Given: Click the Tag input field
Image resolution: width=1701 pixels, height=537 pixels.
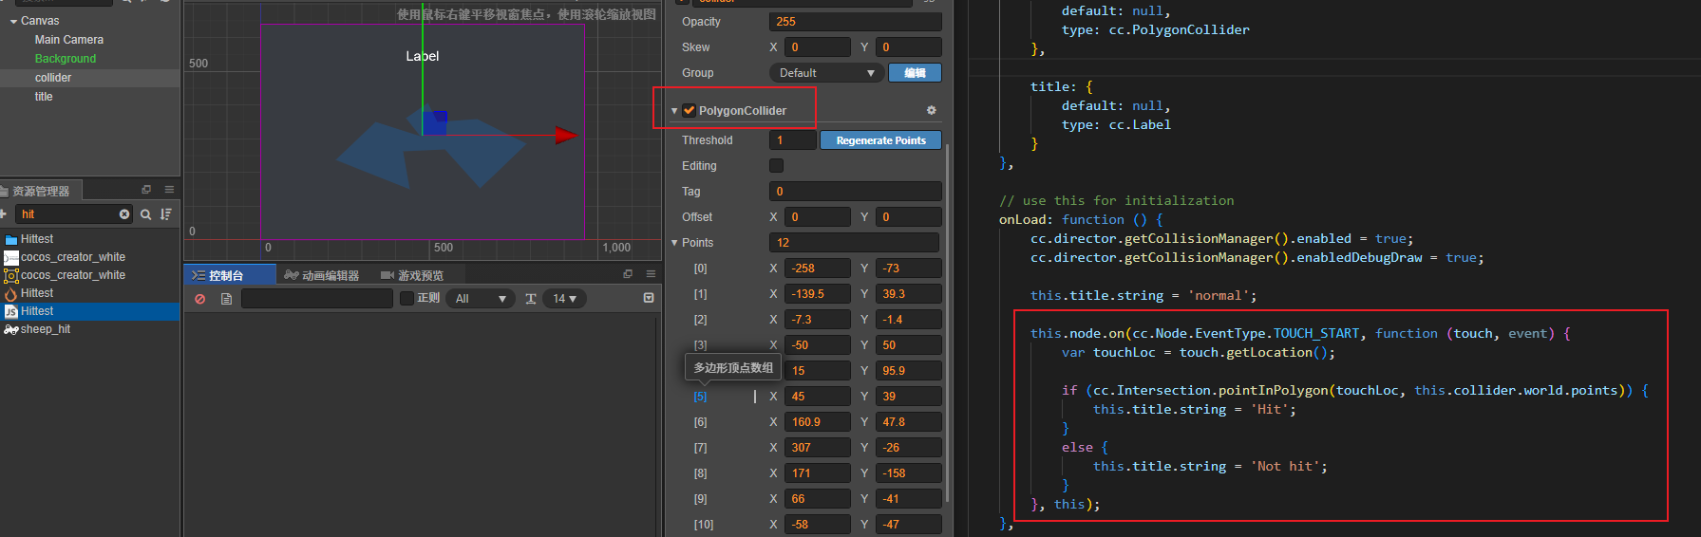Looking at the screenshot, I should (855, 192).
